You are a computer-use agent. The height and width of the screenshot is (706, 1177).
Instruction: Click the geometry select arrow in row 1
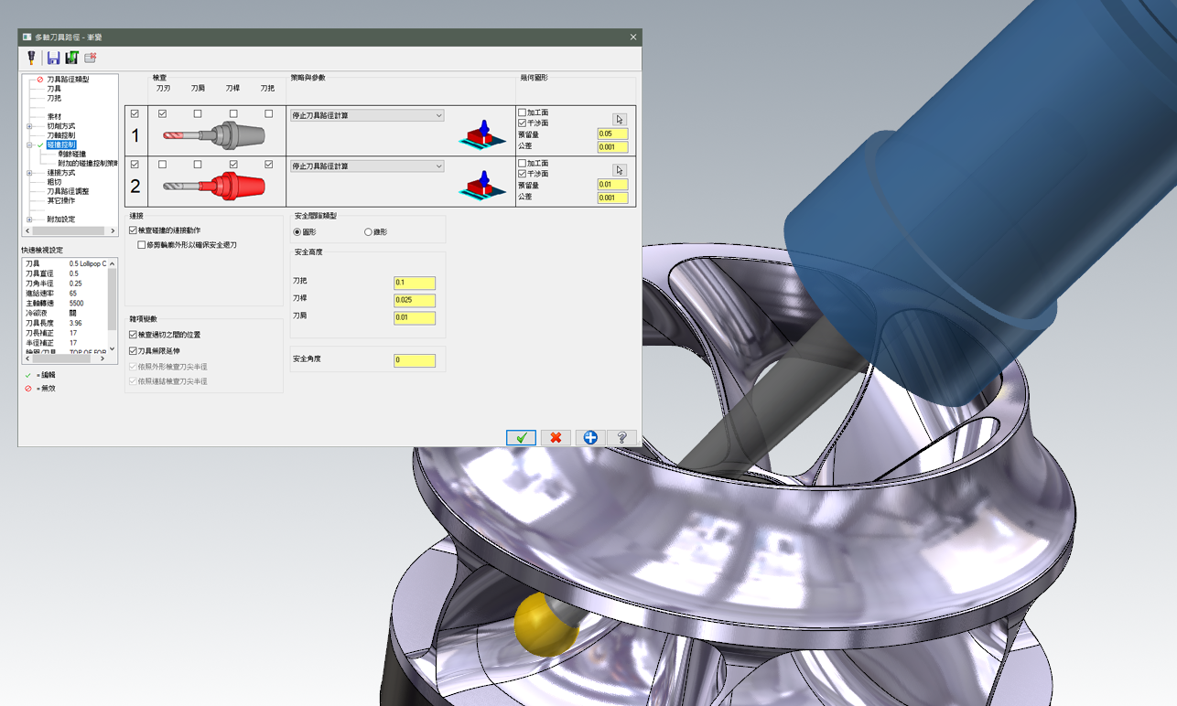(x=620, y=120)
